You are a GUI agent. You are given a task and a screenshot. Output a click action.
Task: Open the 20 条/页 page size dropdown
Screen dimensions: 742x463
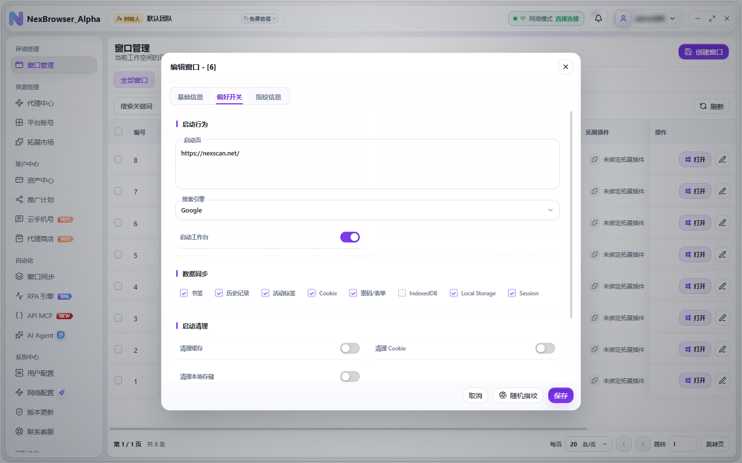pos(589,444)
